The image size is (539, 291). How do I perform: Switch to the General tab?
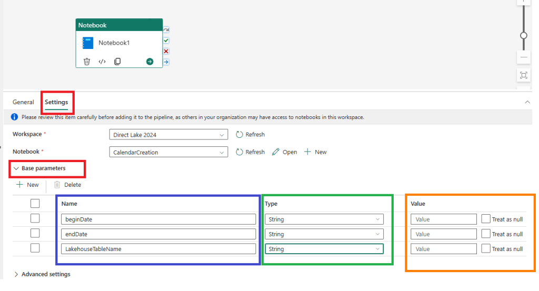tap(23, 102)
